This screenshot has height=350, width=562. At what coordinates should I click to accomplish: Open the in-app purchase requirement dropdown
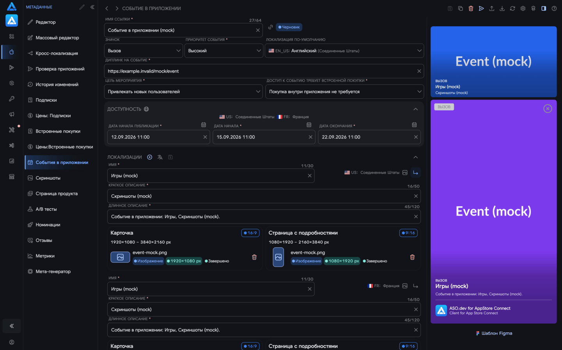pos(345,92)
